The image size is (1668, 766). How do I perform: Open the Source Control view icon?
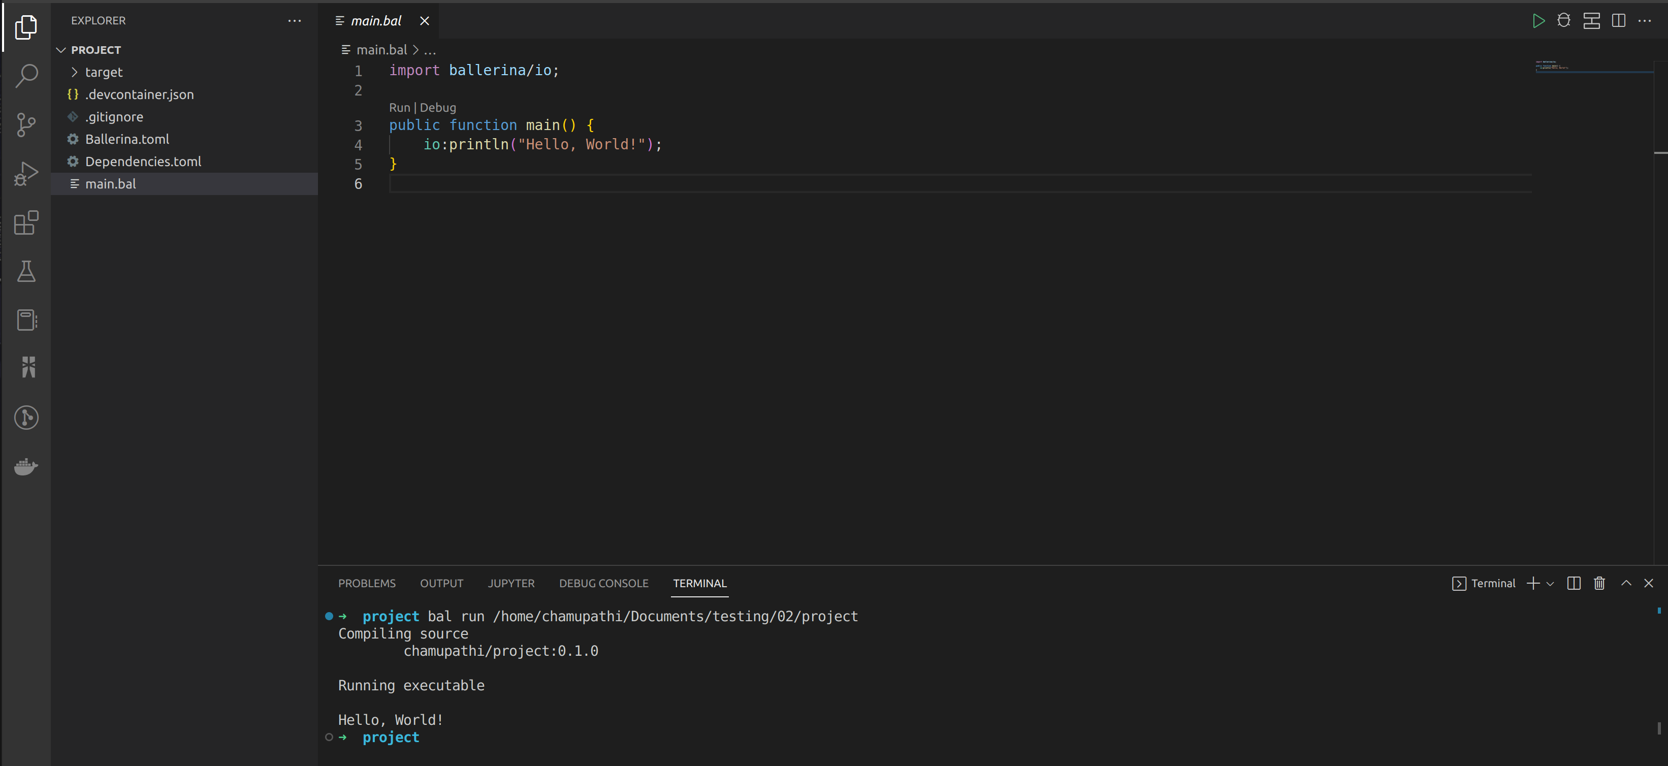[26, 124]
